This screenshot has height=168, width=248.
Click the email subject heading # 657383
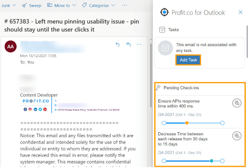[72, 25]
